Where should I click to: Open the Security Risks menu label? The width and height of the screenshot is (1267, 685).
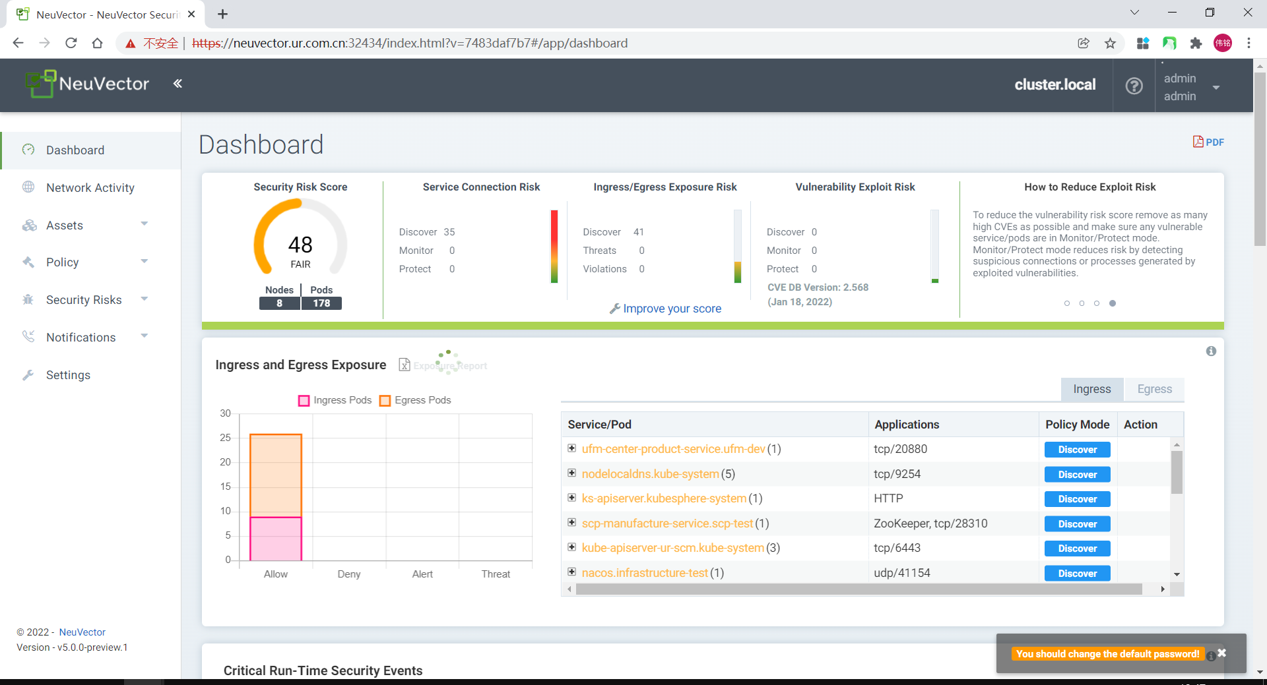84,300
